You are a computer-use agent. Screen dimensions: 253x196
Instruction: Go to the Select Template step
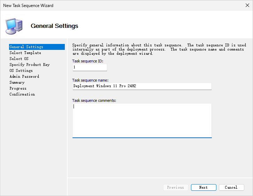pyautogui.click(x=25, y=53)
